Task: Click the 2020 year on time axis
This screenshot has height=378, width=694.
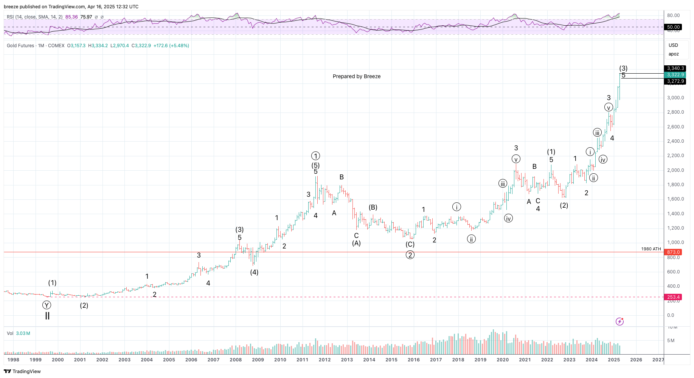Action: pos(502,359)
